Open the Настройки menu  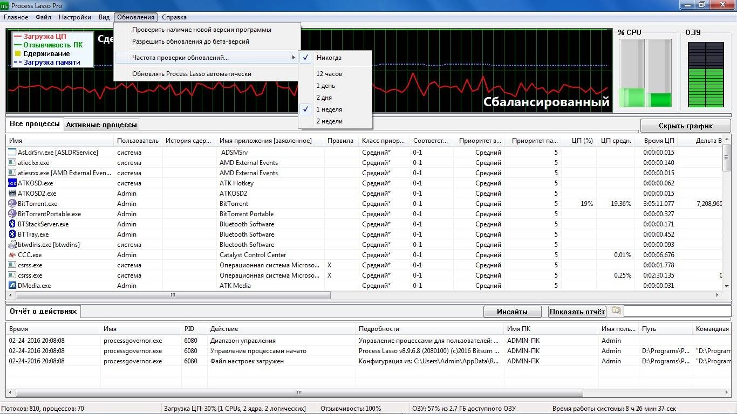pos(75,17)
